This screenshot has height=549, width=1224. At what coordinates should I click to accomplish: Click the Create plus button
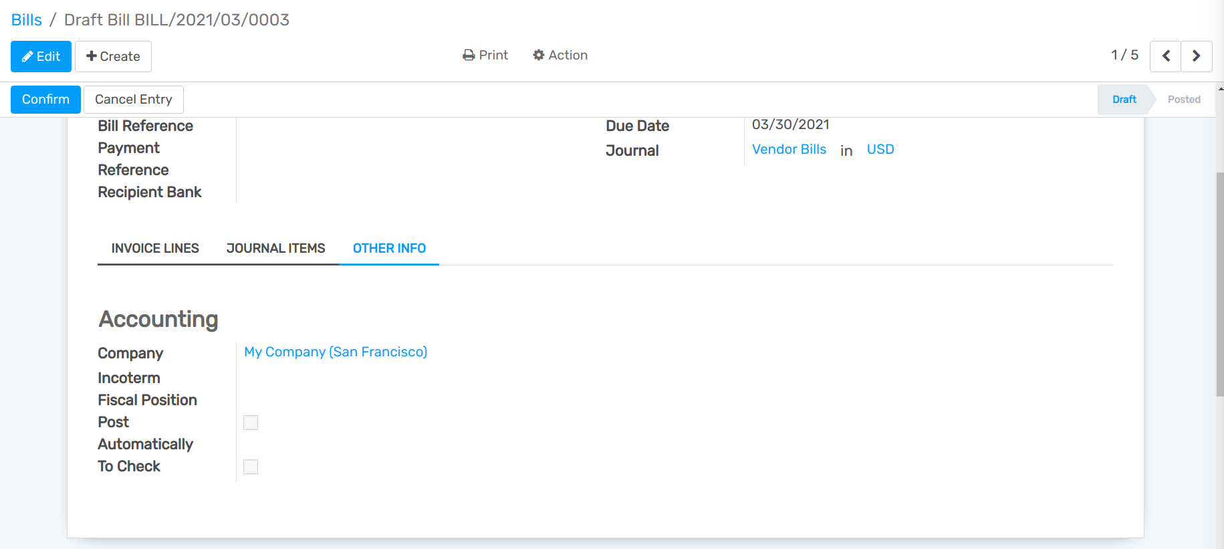[113, 57]
